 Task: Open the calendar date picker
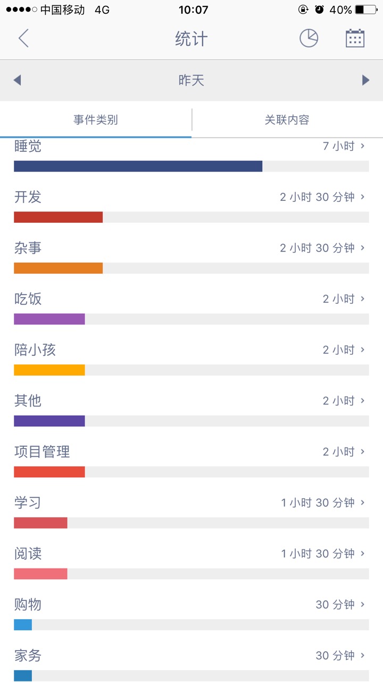(x=355, y=38)
